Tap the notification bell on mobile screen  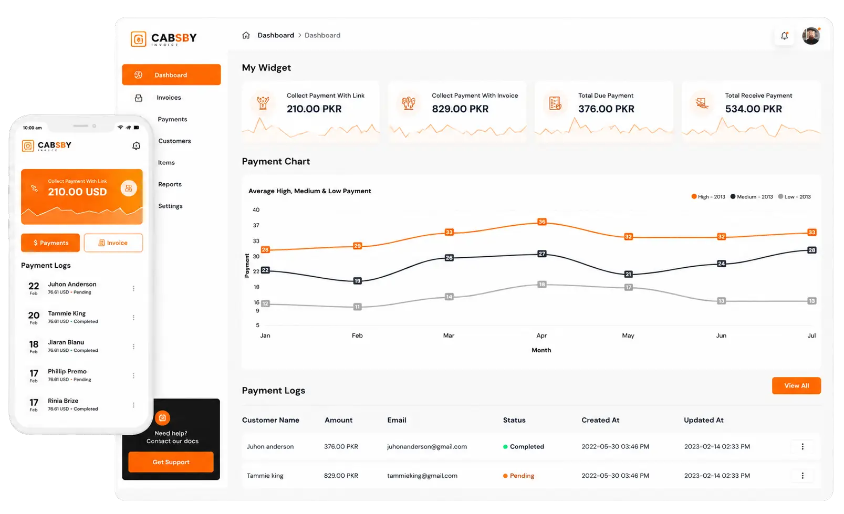click(136, 146)
